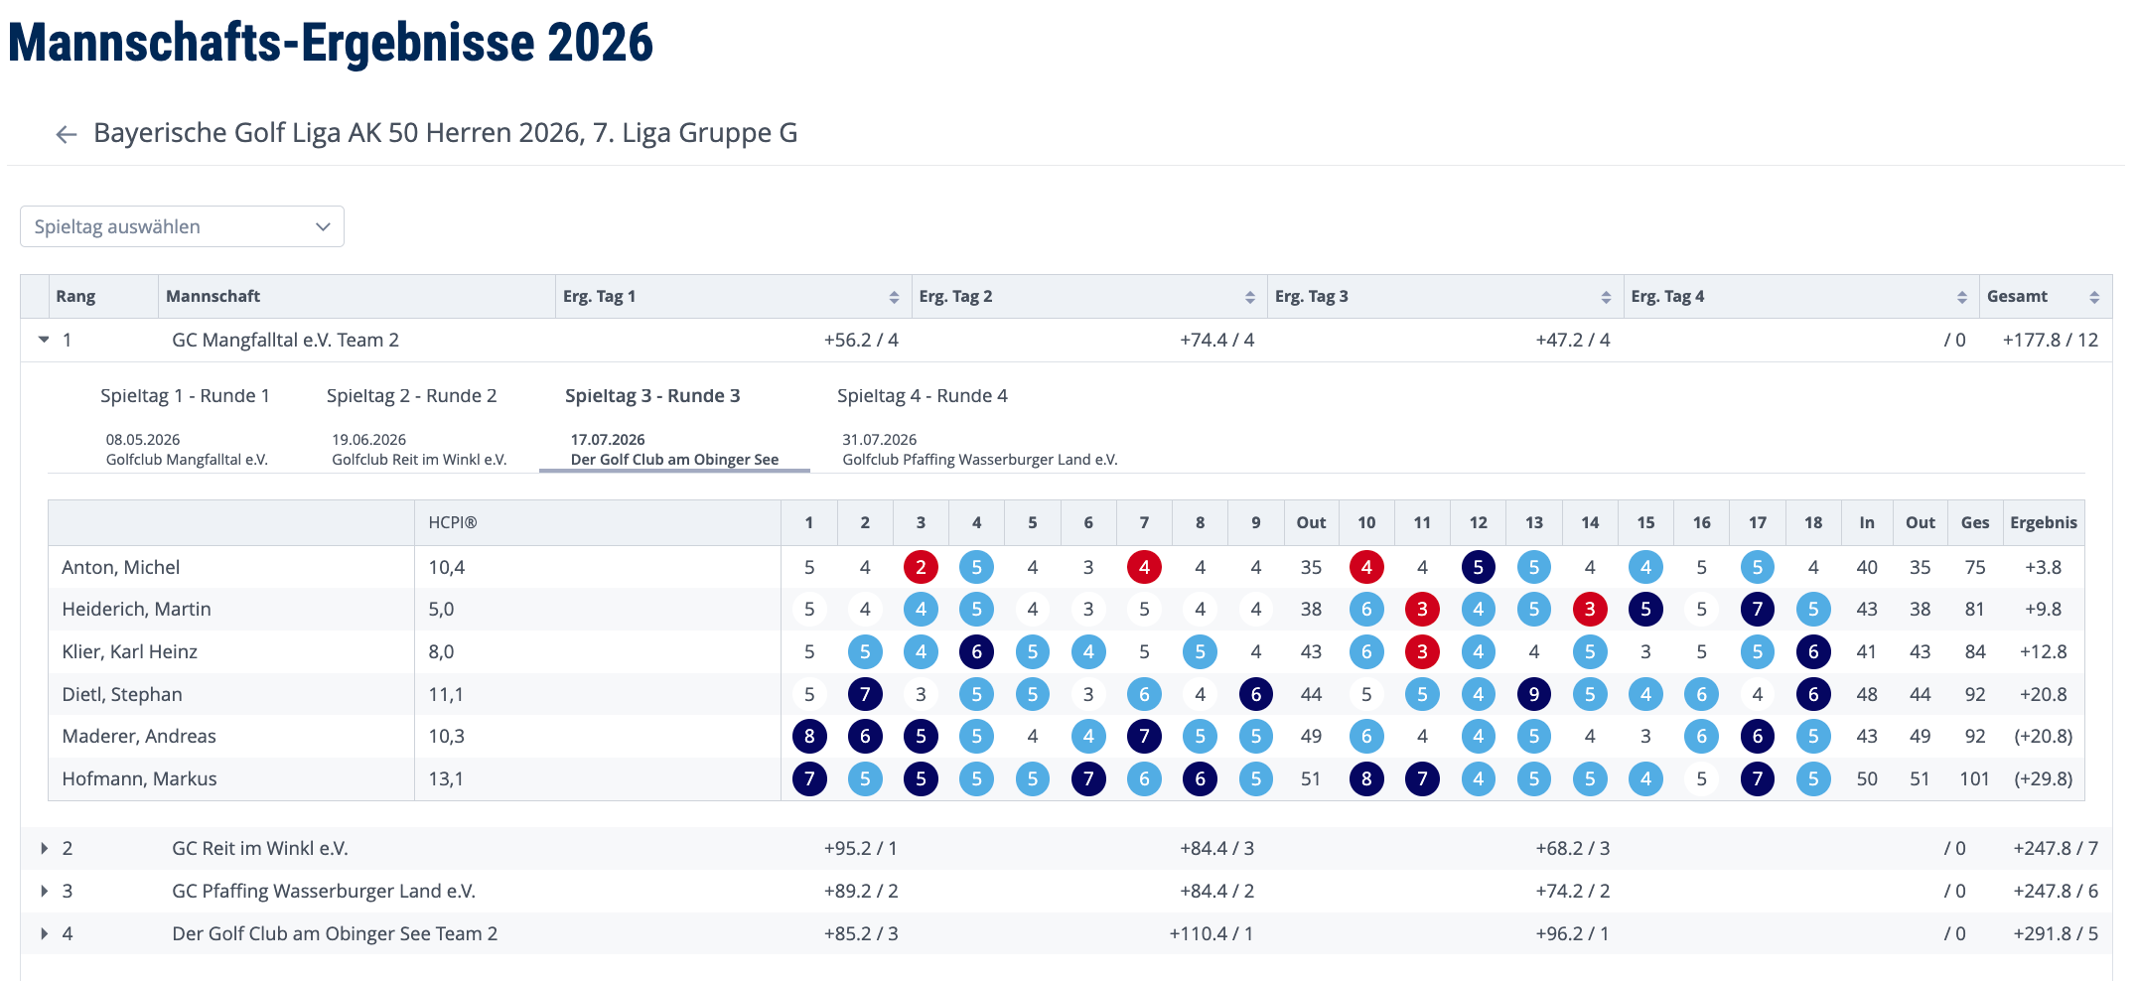Click the date 31.07.2026
This screenshot has height=981, width=2137.
[x=880, y=439]
